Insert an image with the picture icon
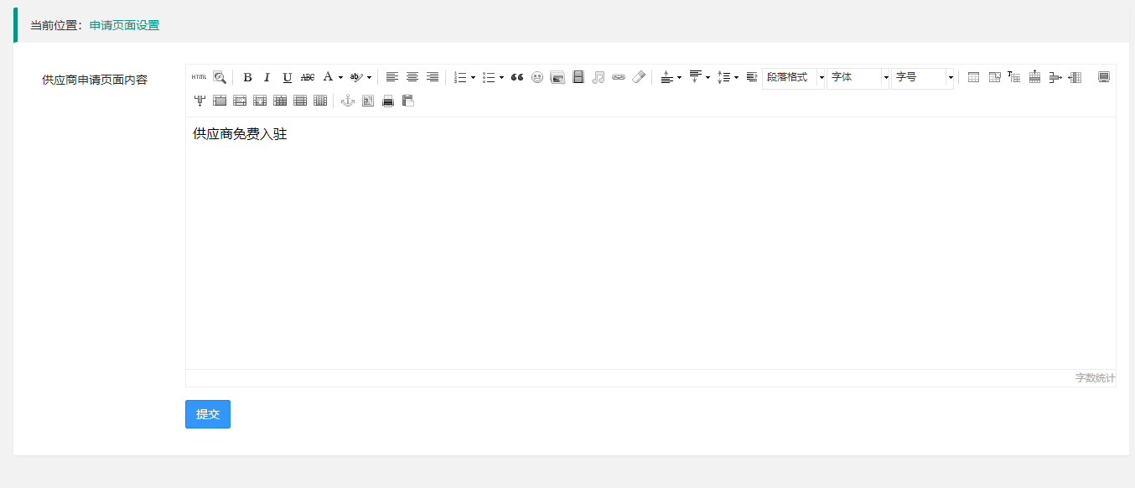The width and height of the screenshot is (1135, 488). click(557, 77)
